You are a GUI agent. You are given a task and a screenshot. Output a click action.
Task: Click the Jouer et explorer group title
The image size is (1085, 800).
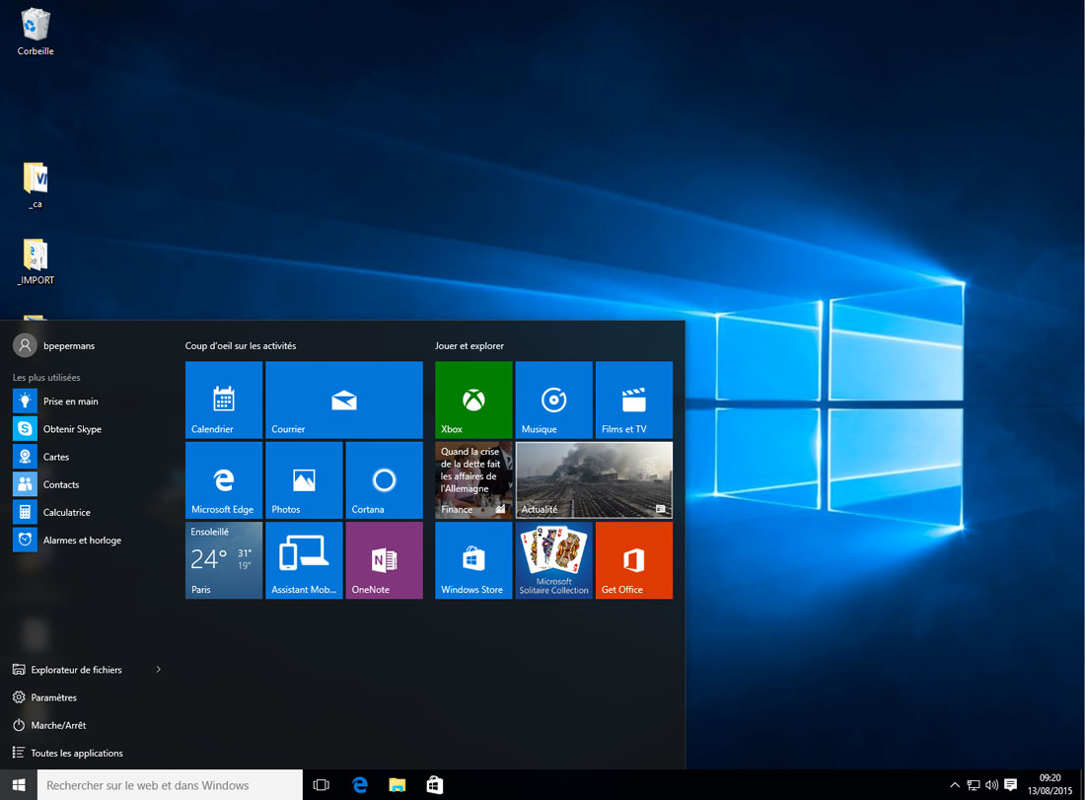tap(470, 345)
